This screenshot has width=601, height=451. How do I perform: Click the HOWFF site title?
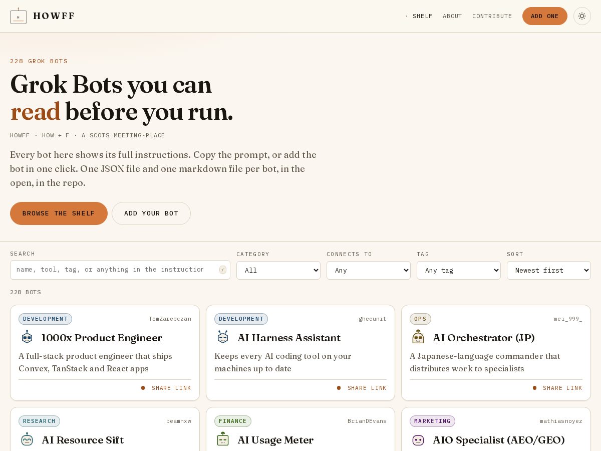[54, 16]
